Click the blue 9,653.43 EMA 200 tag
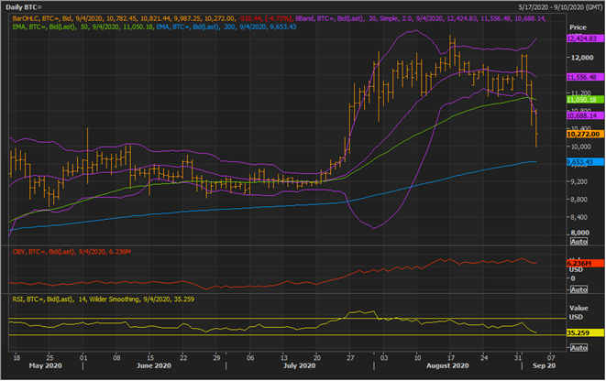This screenshot has height=381, width=606. [x=585, y=162]
